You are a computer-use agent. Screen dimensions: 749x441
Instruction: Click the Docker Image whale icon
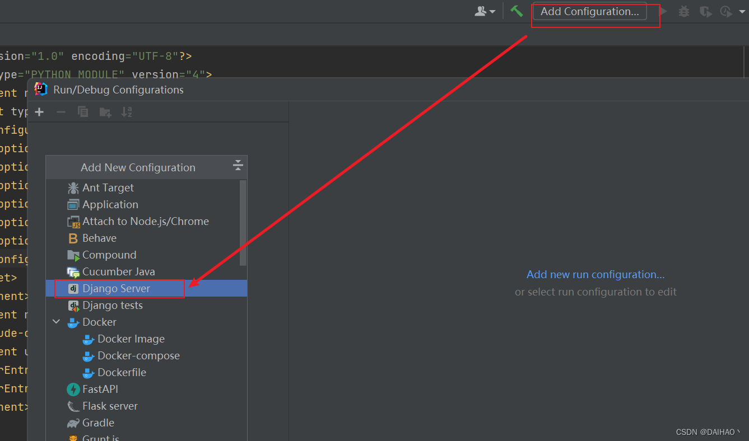click(89, 339)
